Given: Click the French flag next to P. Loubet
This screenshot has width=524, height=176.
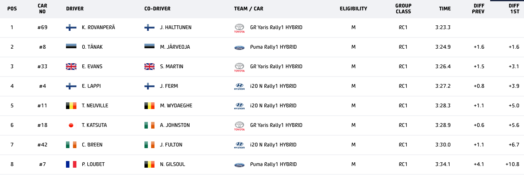Looking at the screenshot, I should point(71,164).
